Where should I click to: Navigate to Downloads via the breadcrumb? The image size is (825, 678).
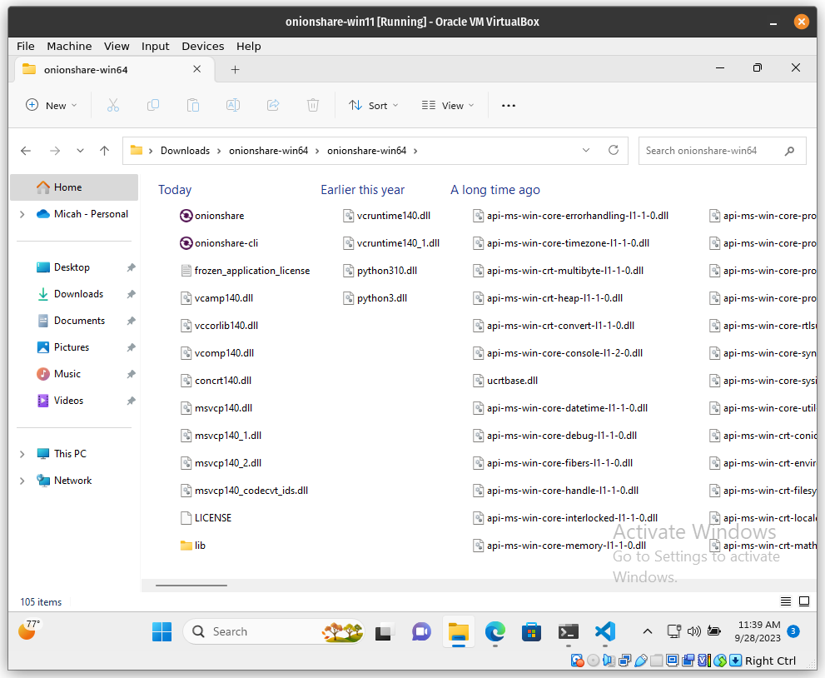[x=185, y=150]
